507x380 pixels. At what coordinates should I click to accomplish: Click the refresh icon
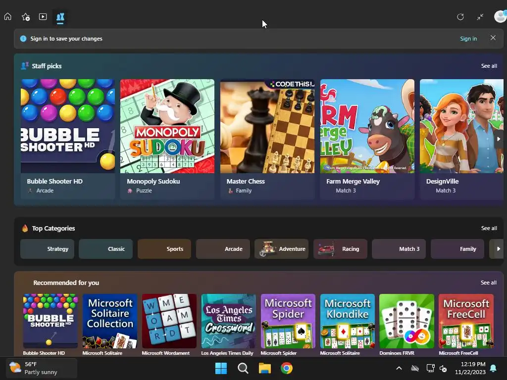pos(460,17)
